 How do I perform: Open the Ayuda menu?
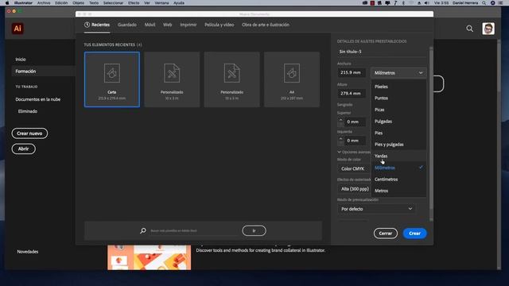[178, 2]
